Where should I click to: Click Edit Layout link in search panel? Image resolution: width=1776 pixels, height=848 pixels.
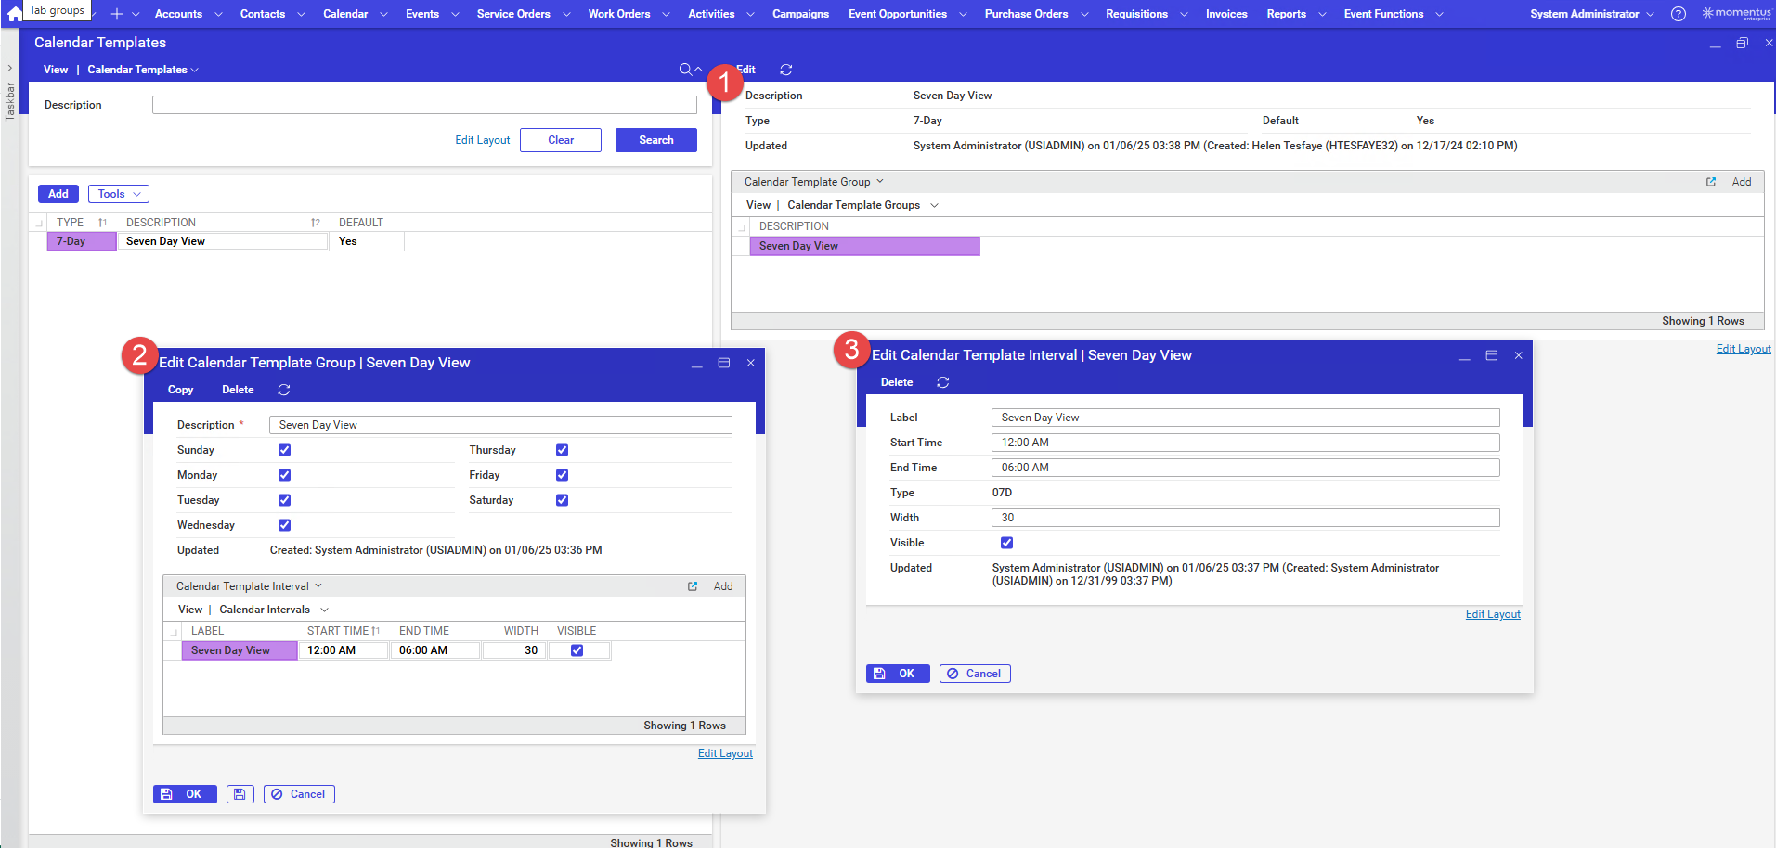pyautogui.click(x=483, y=140)
